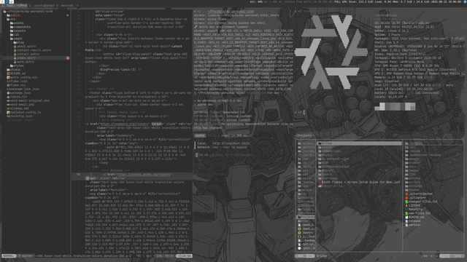Click tailwind.config.js file icon
This screenshot has width=467, height=262.
click(x=8, y=112)
